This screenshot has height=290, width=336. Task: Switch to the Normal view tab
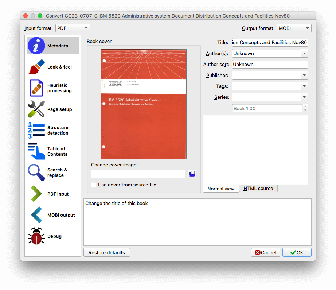pyautogui.click(x=221, y=189)
